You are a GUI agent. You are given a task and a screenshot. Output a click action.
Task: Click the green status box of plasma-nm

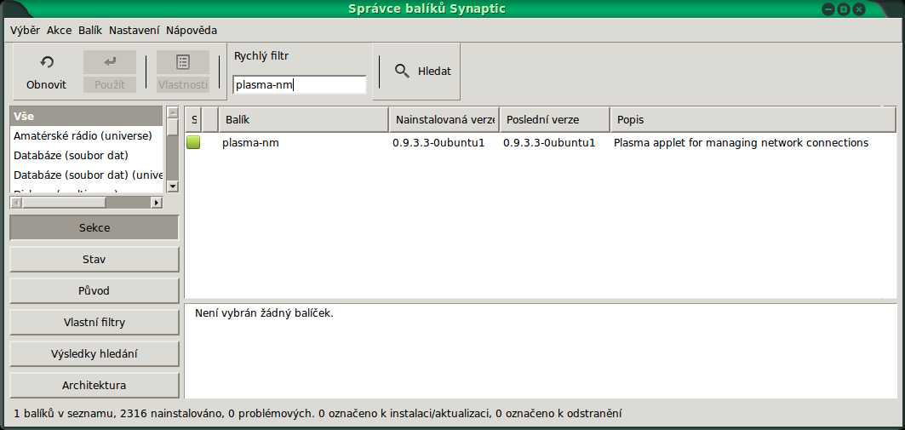coord(193,142)
